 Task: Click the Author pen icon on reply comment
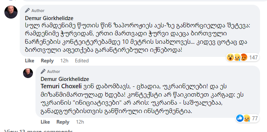coord(43,71)
